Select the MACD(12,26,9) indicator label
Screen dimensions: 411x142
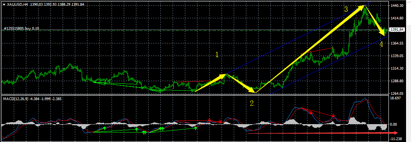pyautogui.click(x=15, y=99)
